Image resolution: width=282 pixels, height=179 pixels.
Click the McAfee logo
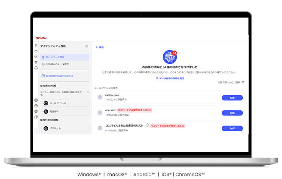[x=41, y=38]
